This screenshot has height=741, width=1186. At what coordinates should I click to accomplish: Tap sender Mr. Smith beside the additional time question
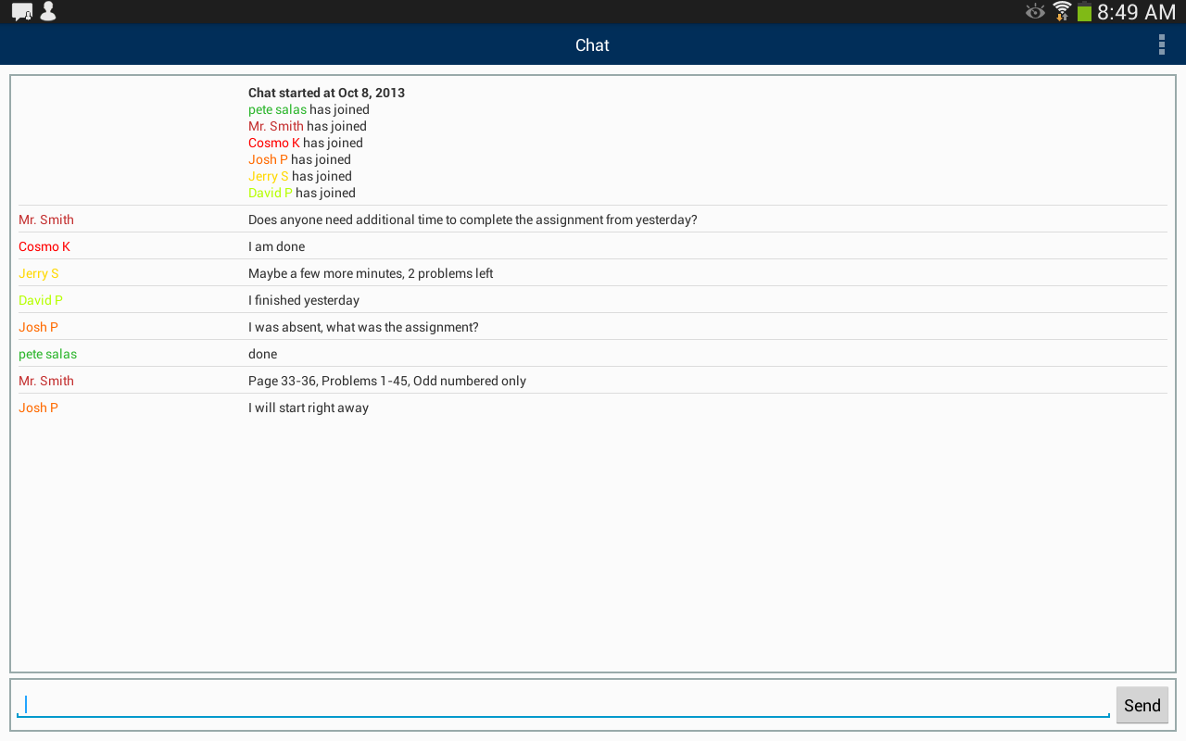pyautogui.click(x=46, y=220)
